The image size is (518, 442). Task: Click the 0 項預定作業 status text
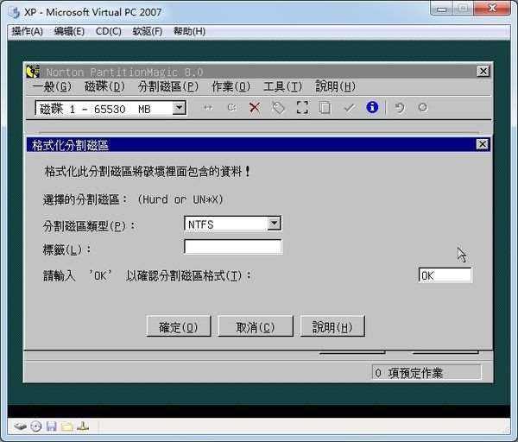point(409,373)
